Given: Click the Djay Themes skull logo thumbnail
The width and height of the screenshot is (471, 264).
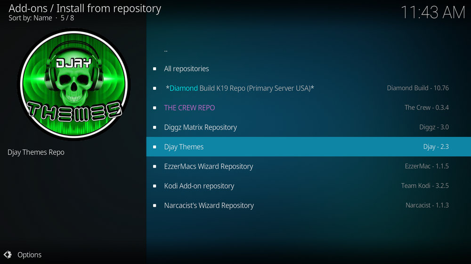Looking at the screenshot, I should coord(74,85).
